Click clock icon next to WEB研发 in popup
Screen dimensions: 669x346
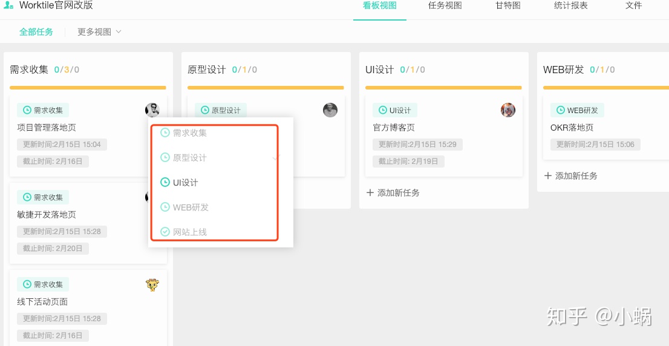pyautogui.click(x=165, y=207)
